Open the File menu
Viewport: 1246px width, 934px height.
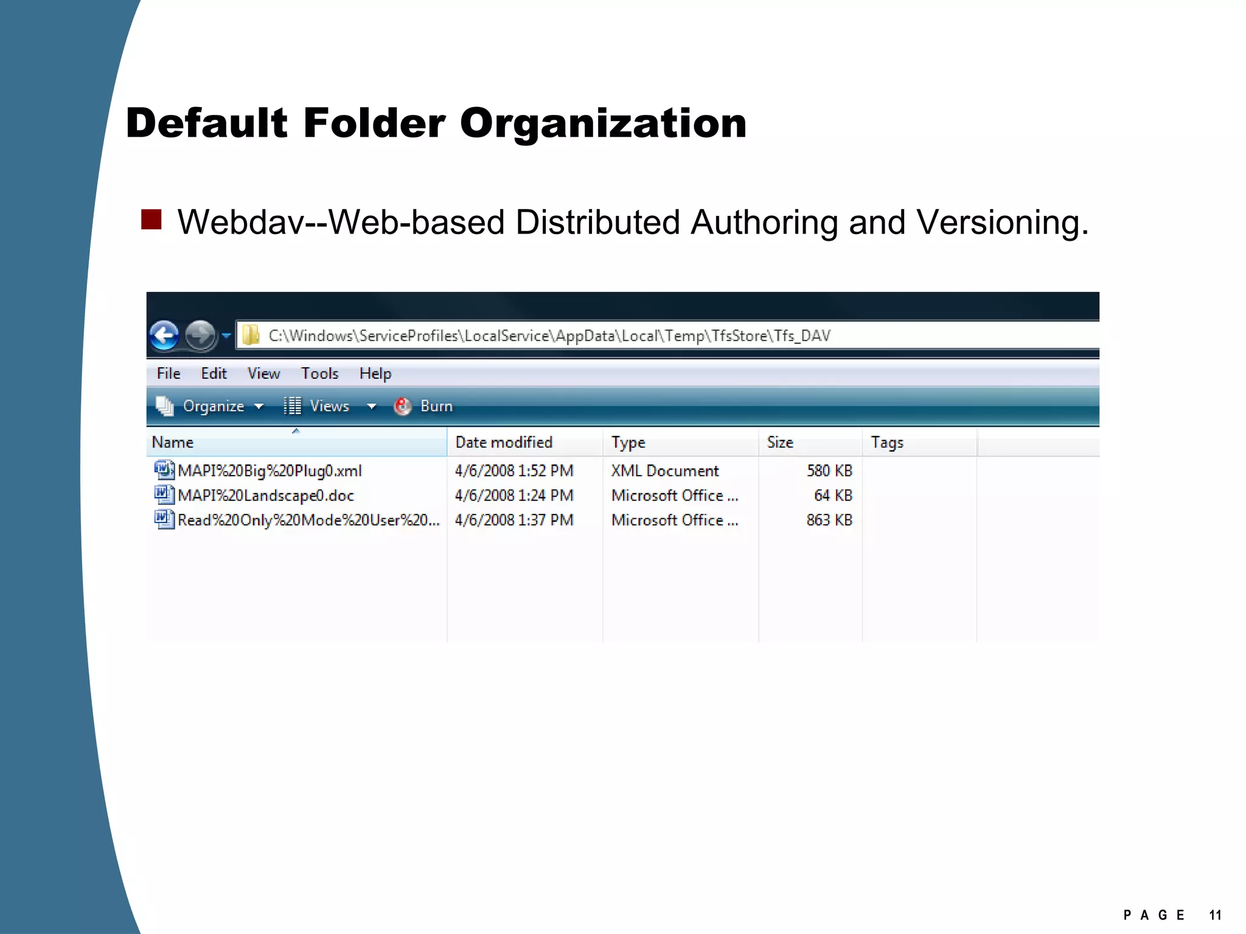169,373
